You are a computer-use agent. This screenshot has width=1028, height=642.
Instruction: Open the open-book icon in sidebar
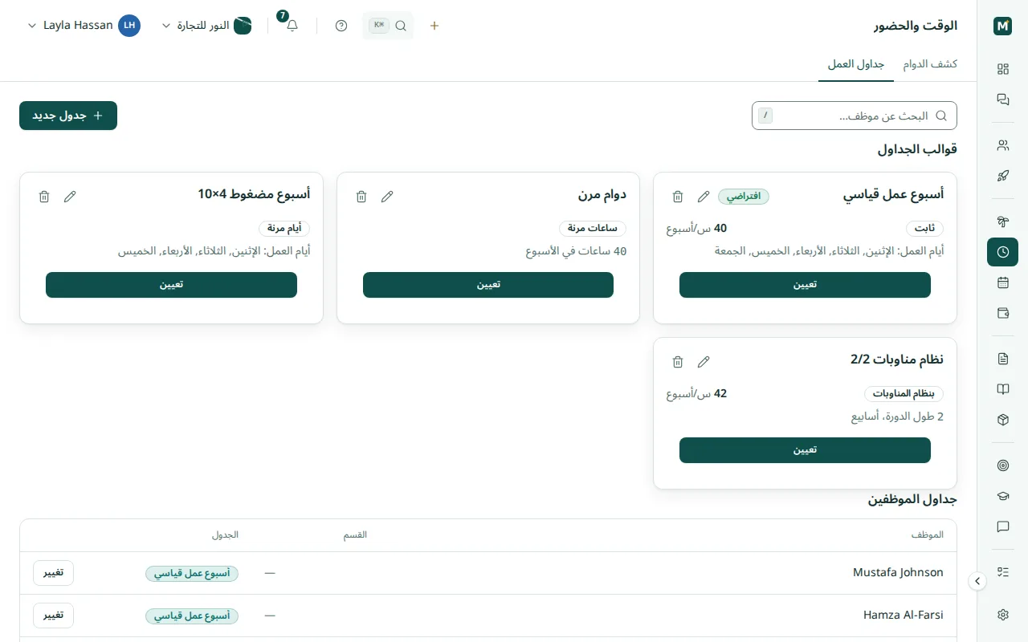tap(1002, 389)
